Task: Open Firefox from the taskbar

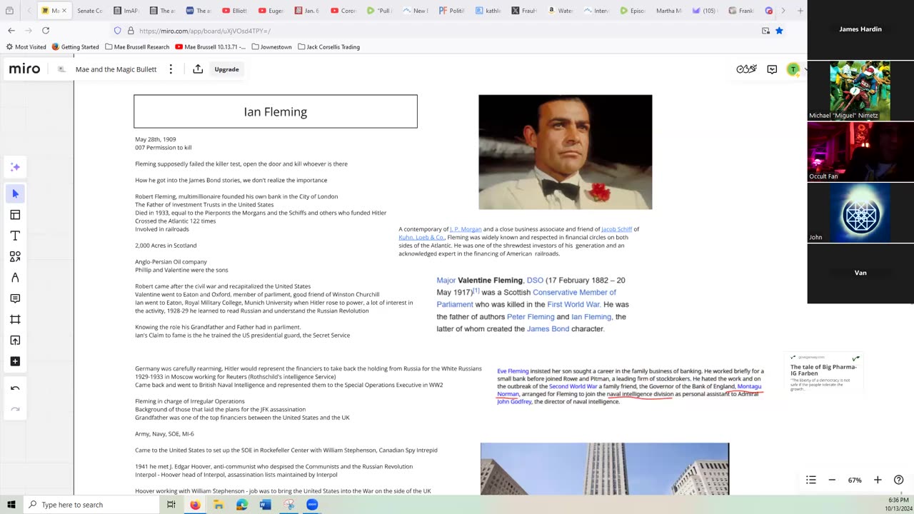Action: pyautogui.click(x=195, y=505)
